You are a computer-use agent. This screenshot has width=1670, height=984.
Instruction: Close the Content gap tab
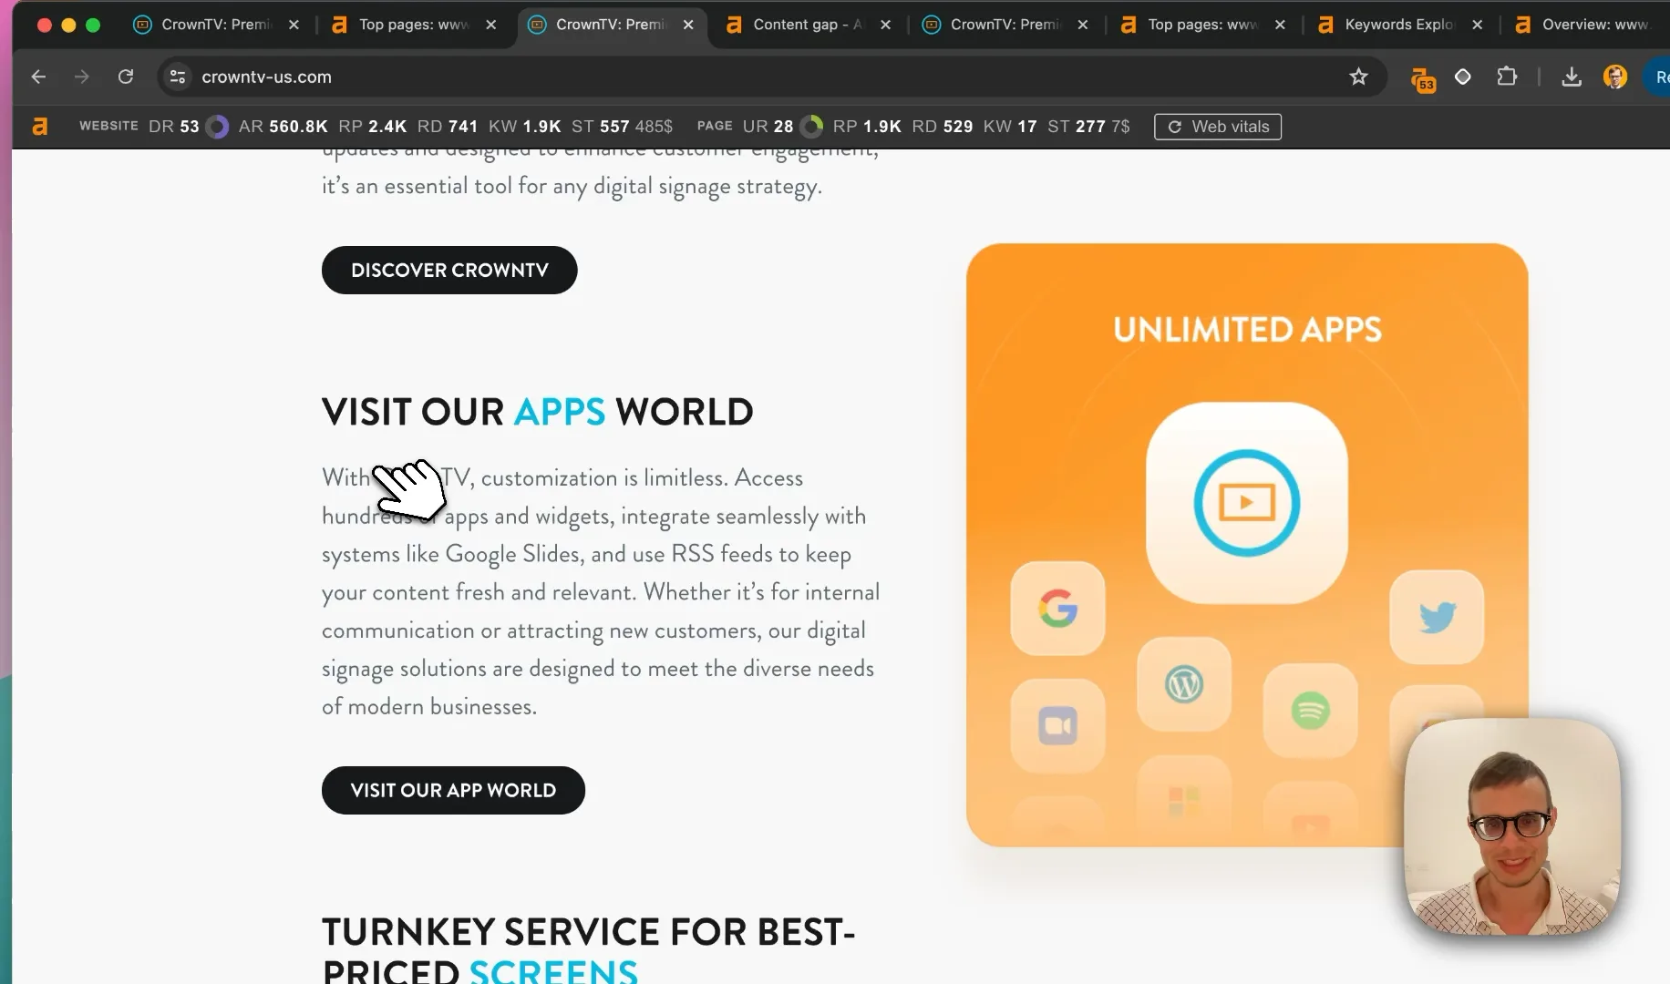pyautogui.click(x=885, y=25)
